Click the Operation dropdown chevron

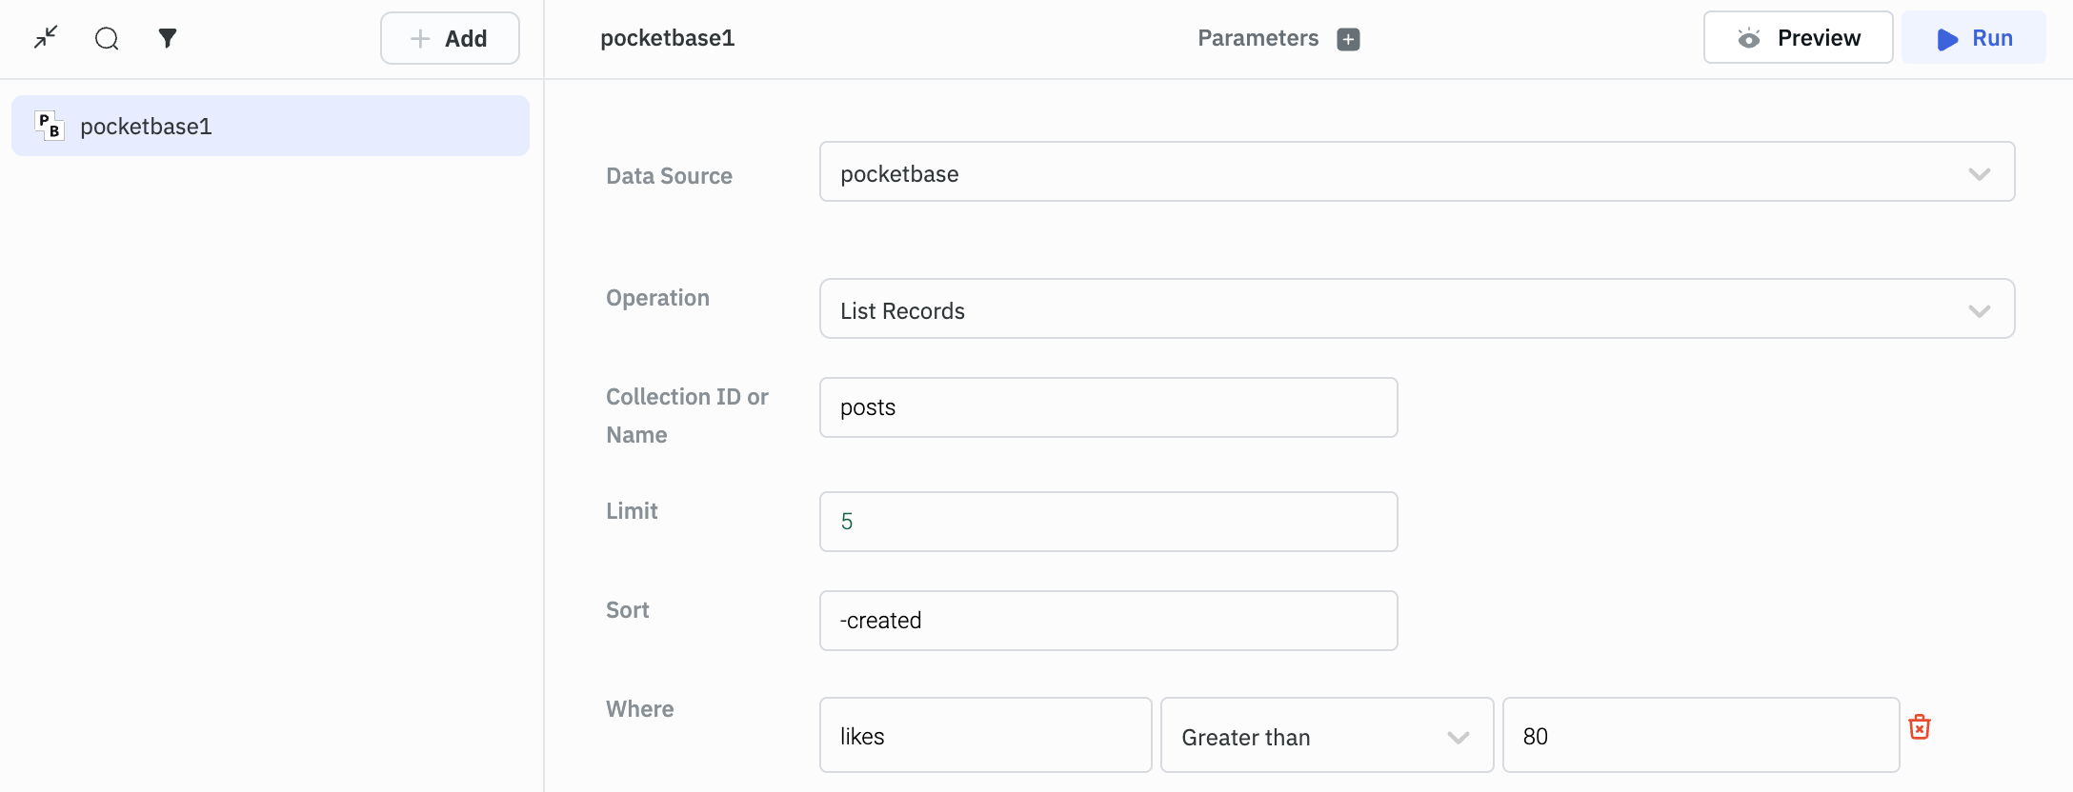pyautogui.click(x=1980, y=311)
